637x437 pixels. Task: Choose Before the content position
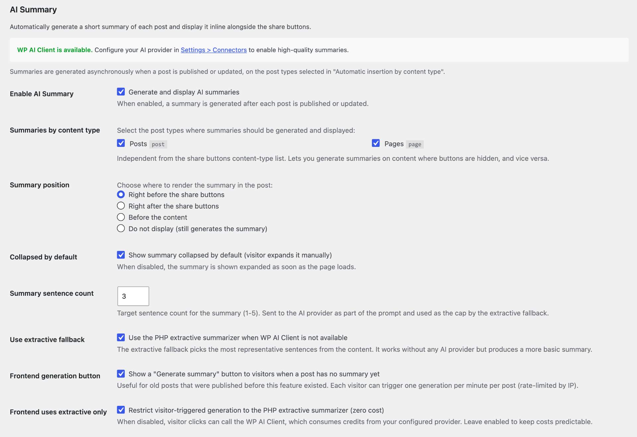pyautogui.click(x=121, y=217)
